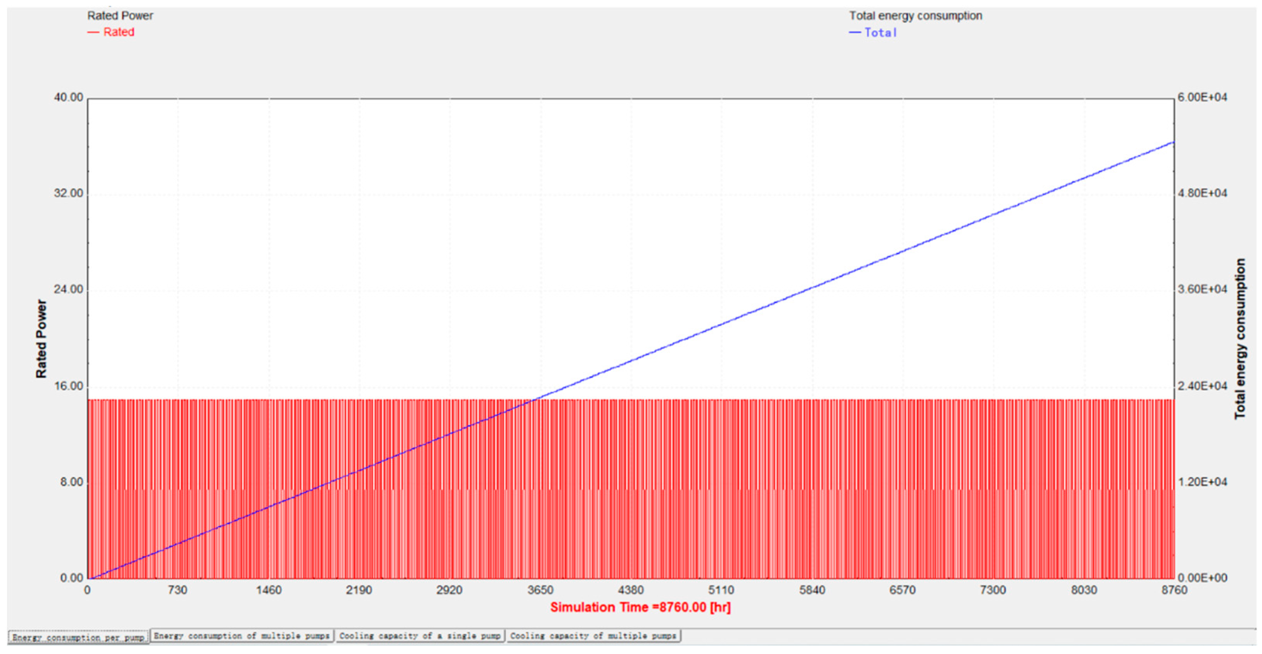Click the 16.00 tick on Rated Power axis

[69, 386]
